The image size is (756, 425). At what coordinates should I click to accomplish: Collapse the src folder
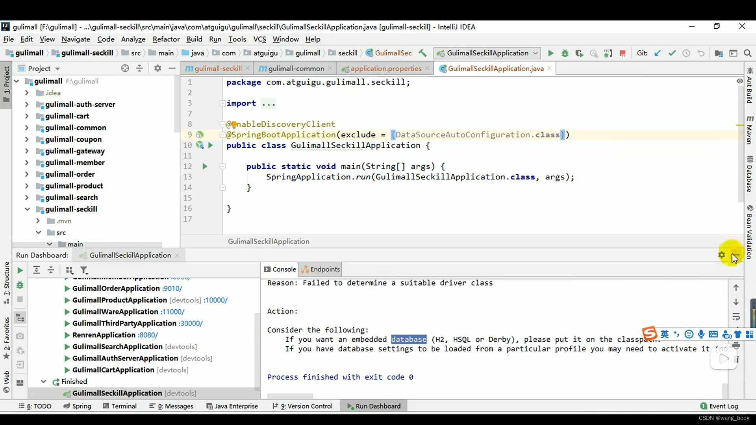[38, 233]
